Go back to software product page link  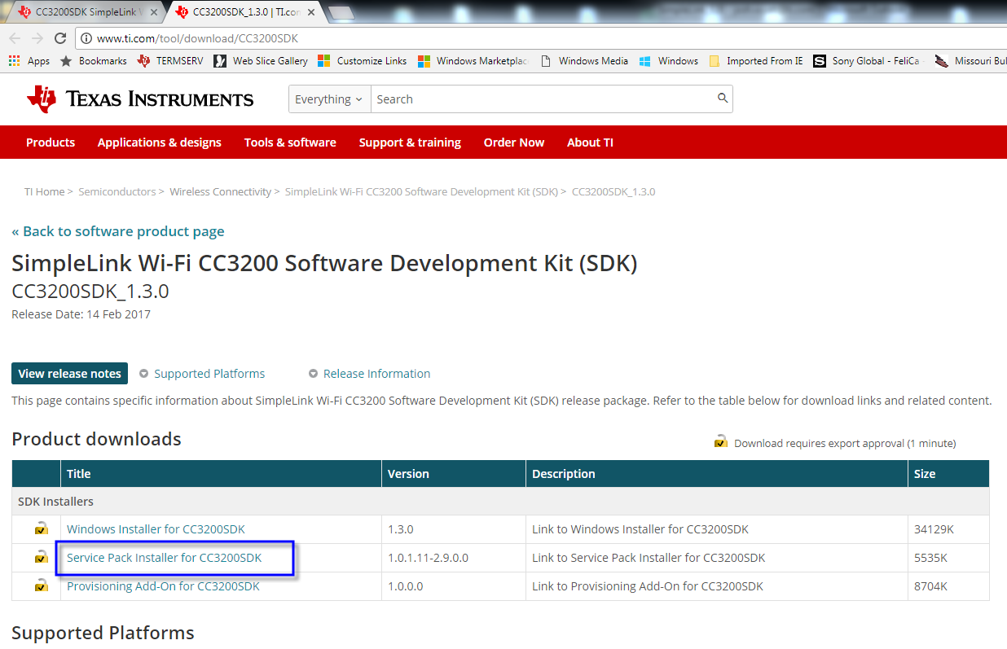point(118,231)
